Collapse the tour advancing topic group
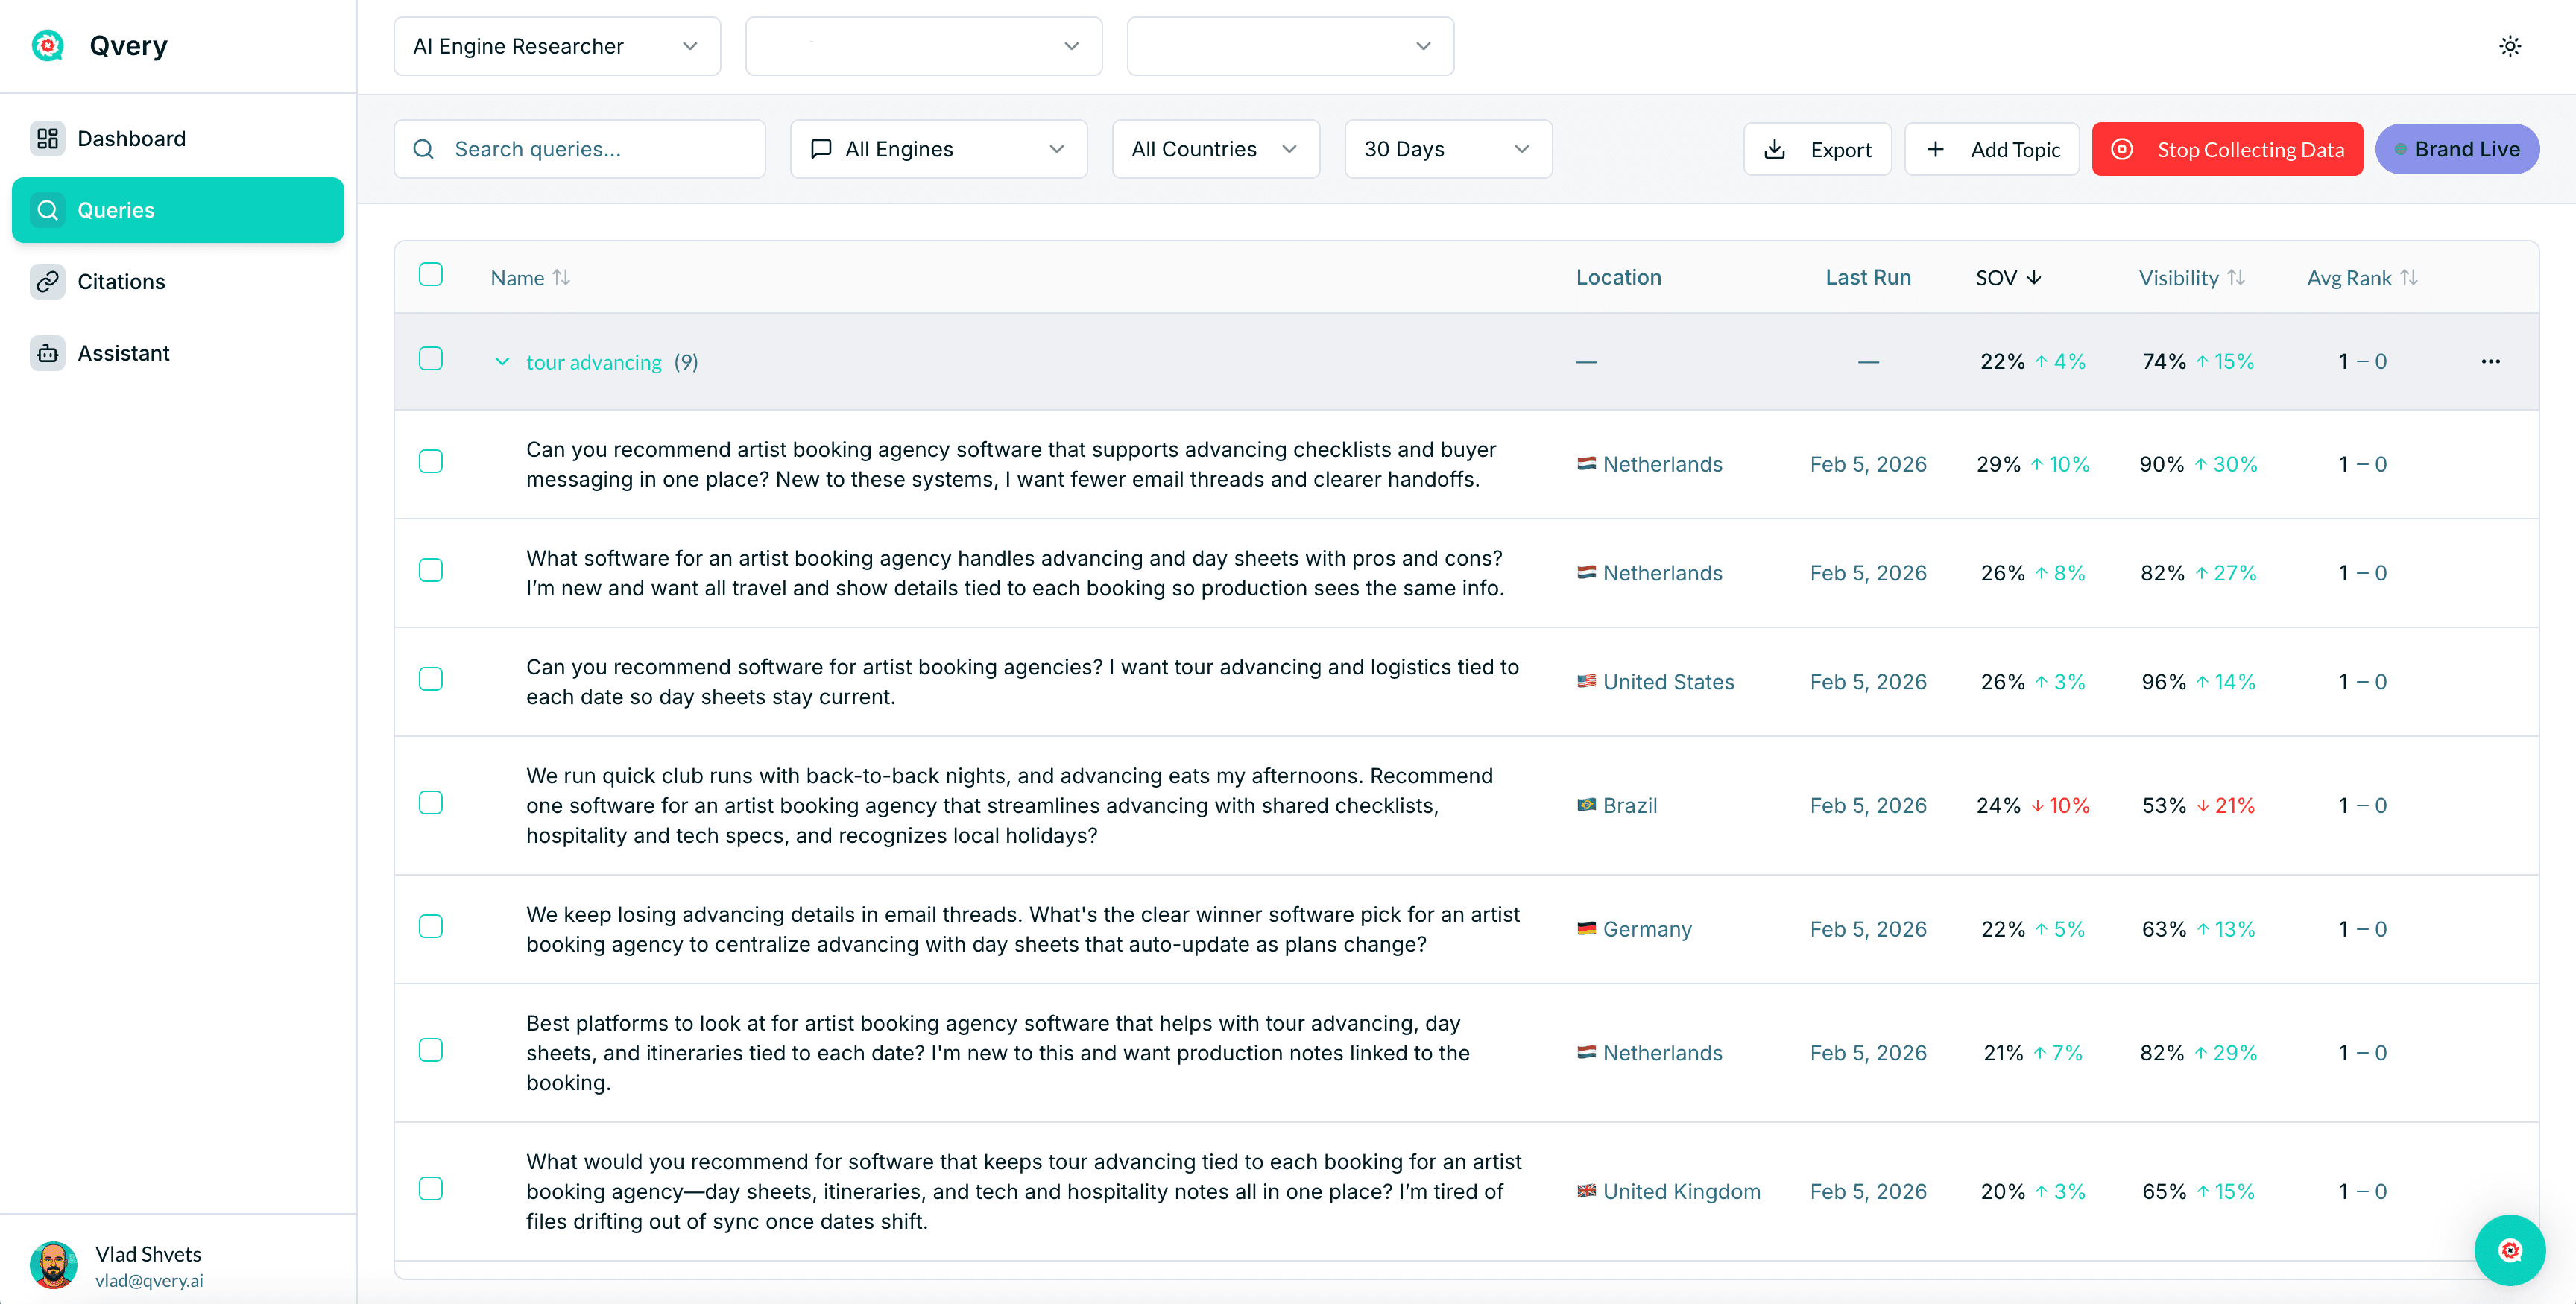This screenshot has height=1304, width=2576. coord(502,361)
